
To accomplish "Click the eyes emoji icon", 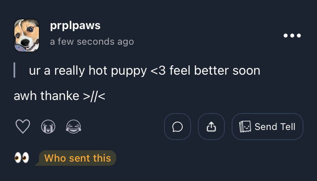I will 22,158.
